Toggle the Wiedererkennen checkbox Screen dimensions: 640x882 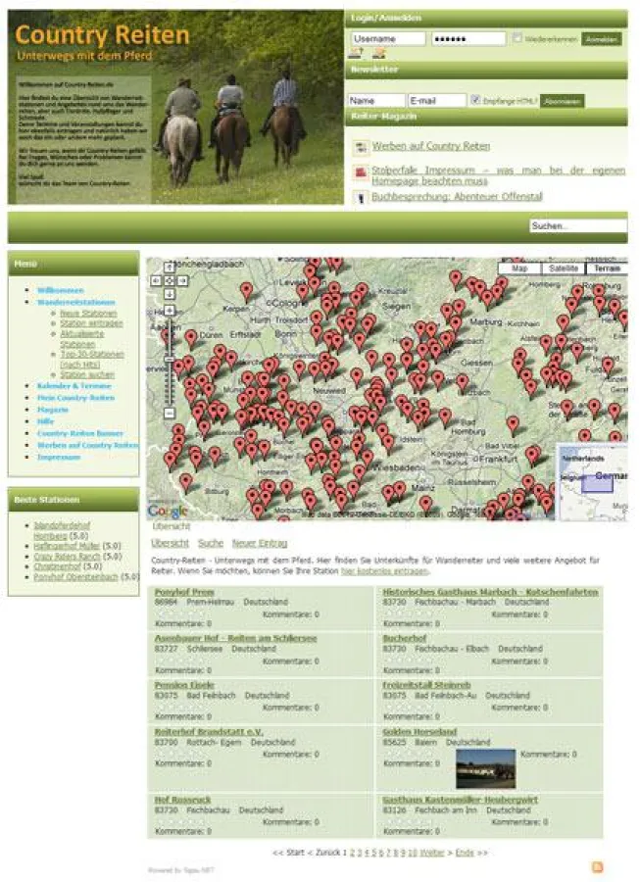coord(517,38)
